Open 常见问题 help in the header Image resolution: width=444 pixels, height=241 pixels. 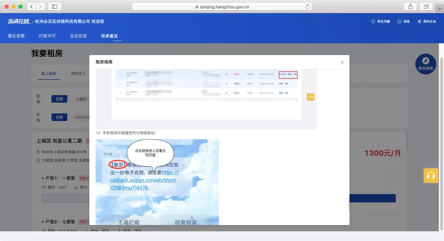[x=380, y=21]
